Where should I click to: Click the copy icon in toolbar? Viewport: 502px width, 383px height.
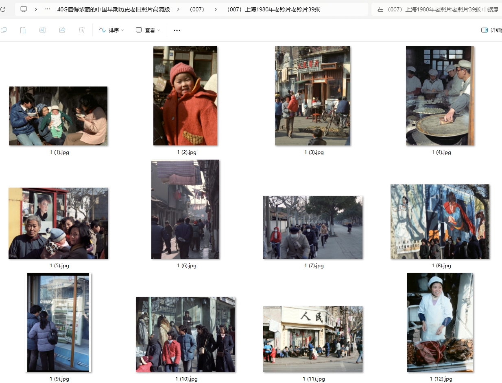(4, 30)
